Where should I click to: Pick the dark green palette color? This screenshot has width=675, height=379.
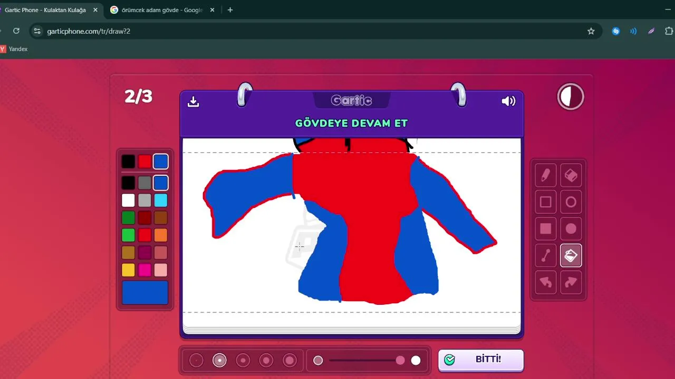(128, 218)
